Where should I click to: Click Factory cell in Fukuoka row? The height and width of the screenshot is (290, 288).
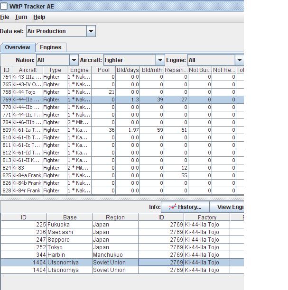click(207, 225)
